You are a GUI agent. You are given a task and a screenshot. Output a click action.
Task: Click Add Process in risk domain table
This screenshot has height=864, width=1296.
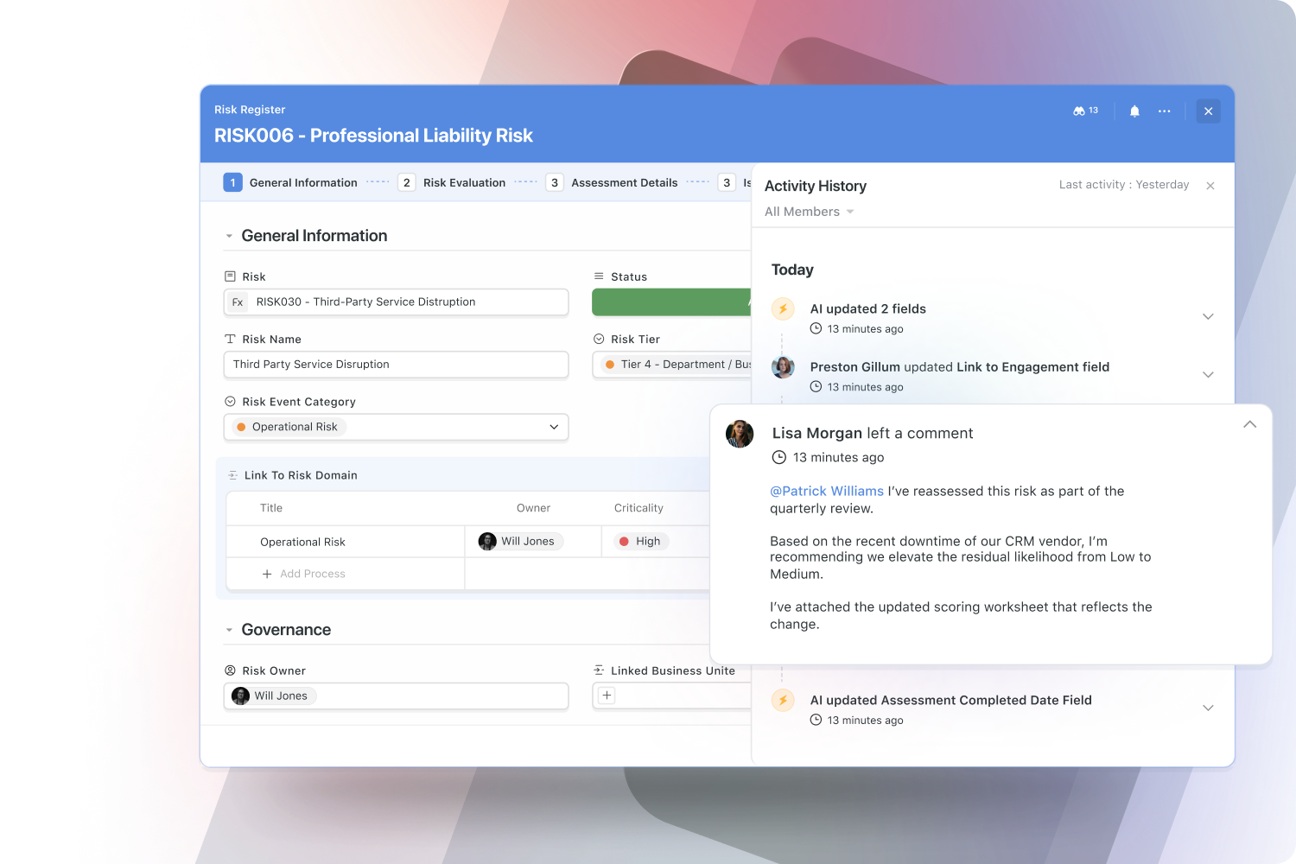pos(312,574)
